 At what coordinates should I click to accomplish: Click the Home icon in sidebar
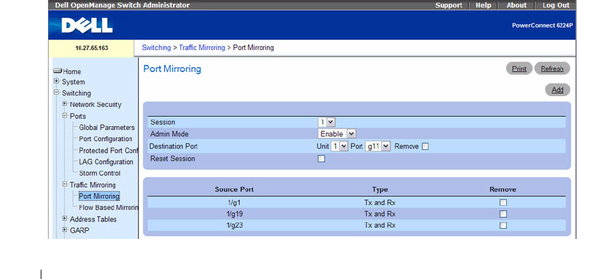[57, 71]
